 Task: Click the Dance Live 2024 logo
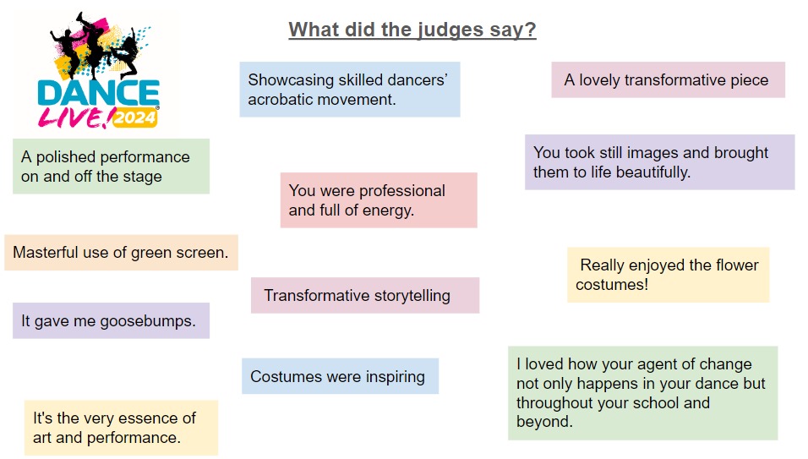point(98,69)
